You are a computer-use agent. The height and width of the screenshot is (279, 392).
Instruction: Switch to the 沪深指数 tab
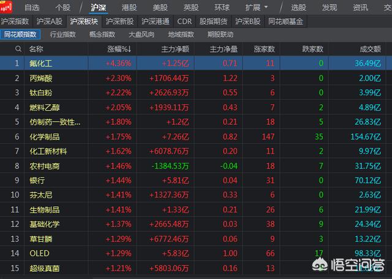coord(15,21)
